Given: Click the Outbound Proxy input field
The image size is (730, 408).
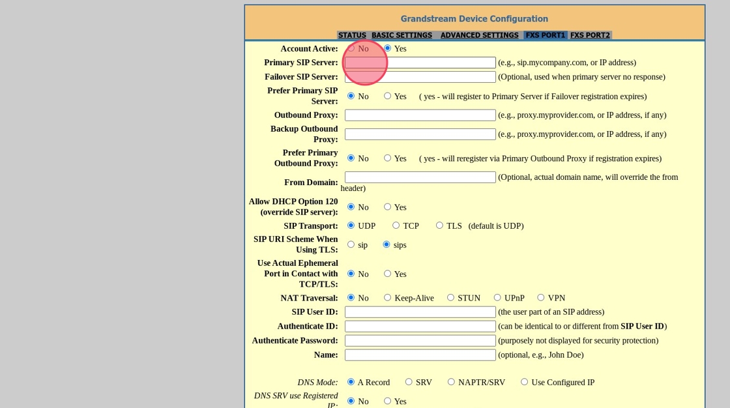Looking at the screenshot, I should (x=420, y=115).
